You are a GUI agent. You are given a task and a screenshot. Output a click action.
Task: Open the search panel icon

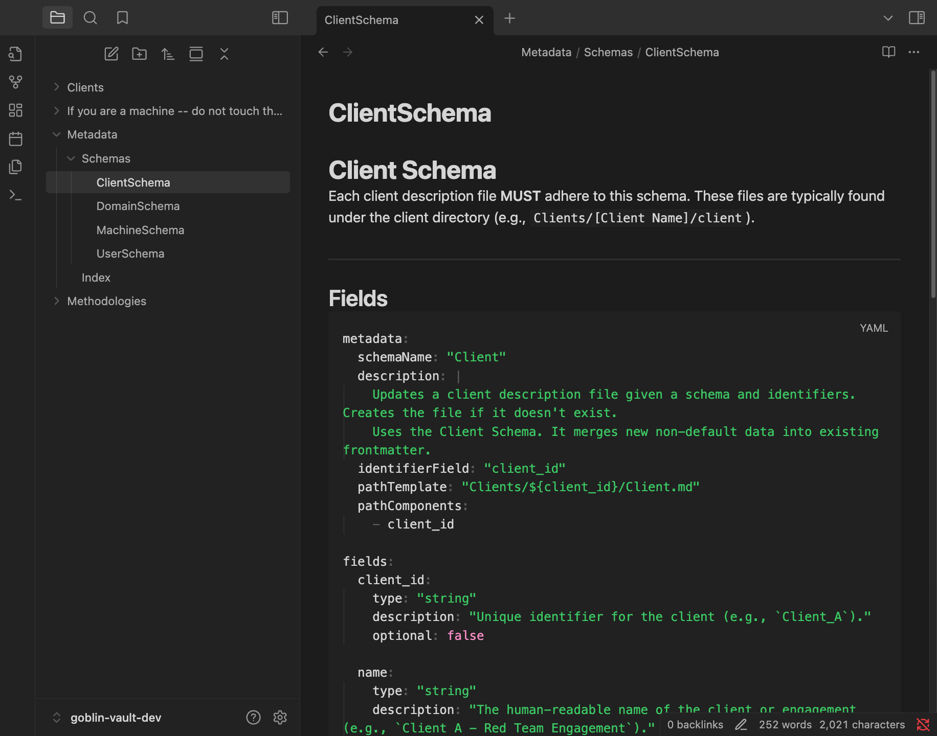point(90,18)
